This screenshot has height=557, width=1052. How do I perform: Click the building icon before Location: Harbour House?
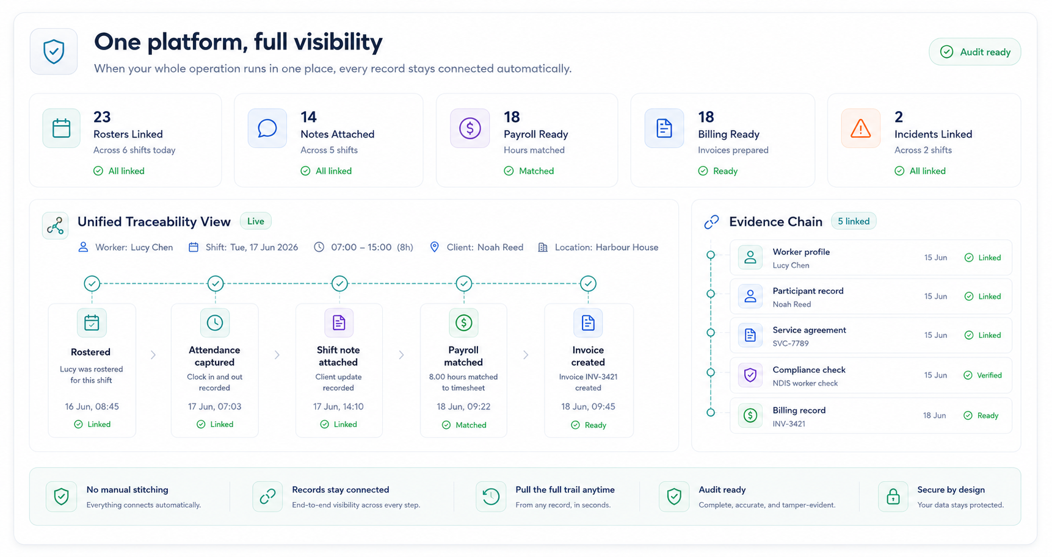tap(543, 247)
